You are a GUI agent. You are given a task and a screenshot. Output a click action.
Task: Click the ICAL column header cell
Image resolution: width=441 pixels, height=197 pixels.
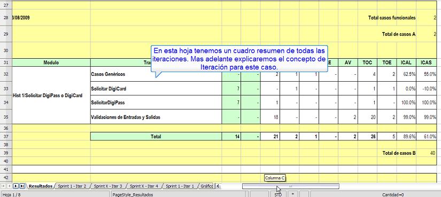pos(406,62)
